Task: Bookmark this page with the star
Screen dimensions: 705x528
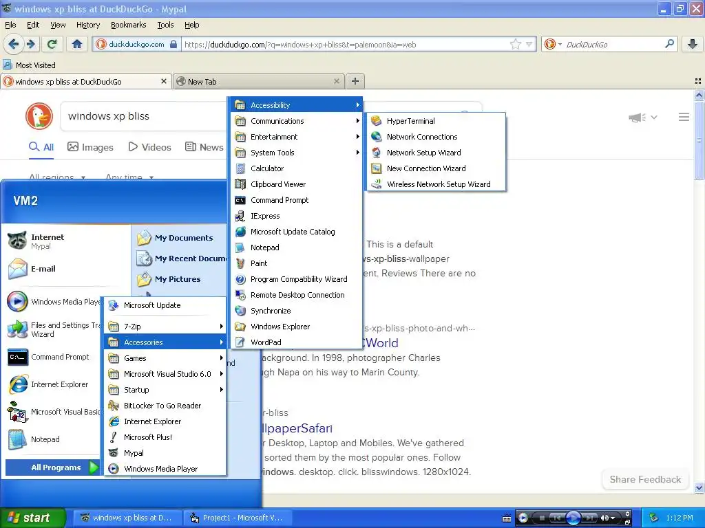Action: (515, 45)
